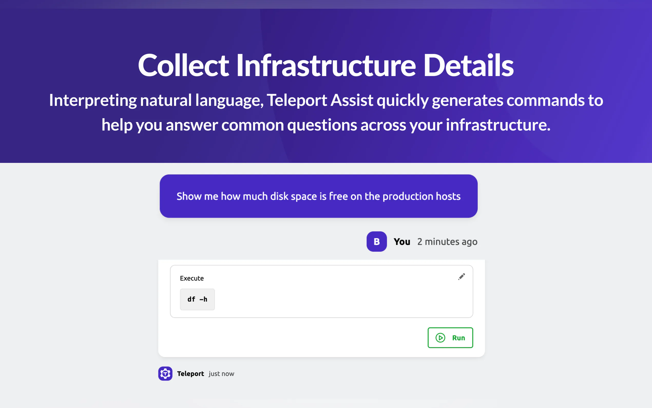Focus the Execute command box empty area
652x408 pixels.
pos(337,300)
